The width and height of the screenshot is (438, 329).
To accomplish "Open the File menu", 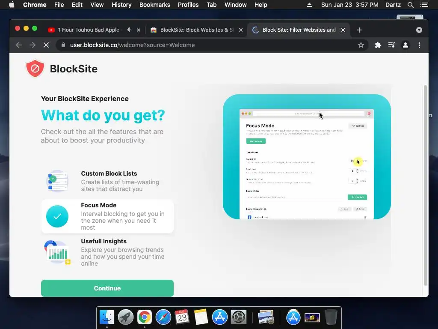I will 59,5.
